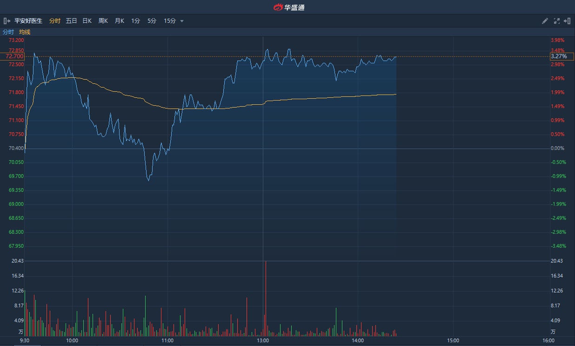Screen dimensions: 575x346
Task: Click the 3.27% current price marker
Action: click(559, 56)
